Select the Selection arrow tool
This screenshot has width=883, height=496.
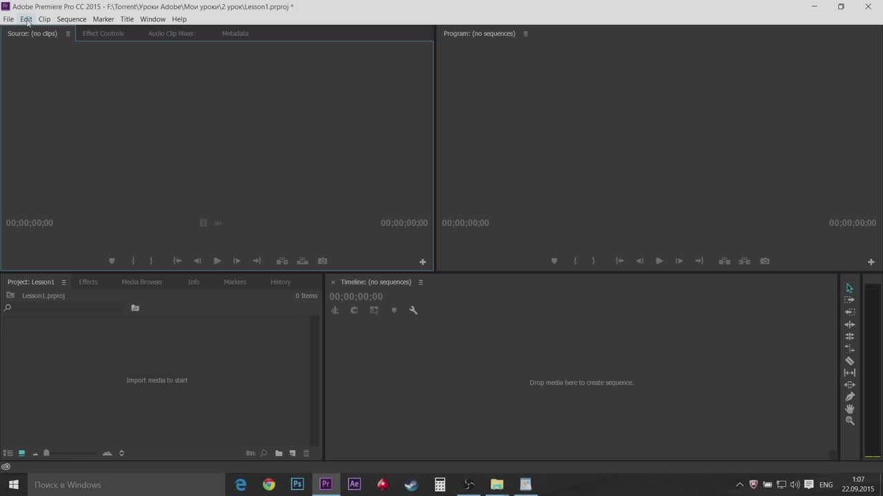849,288
